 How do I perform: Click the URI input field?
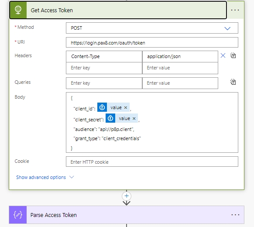coord(152,42)
